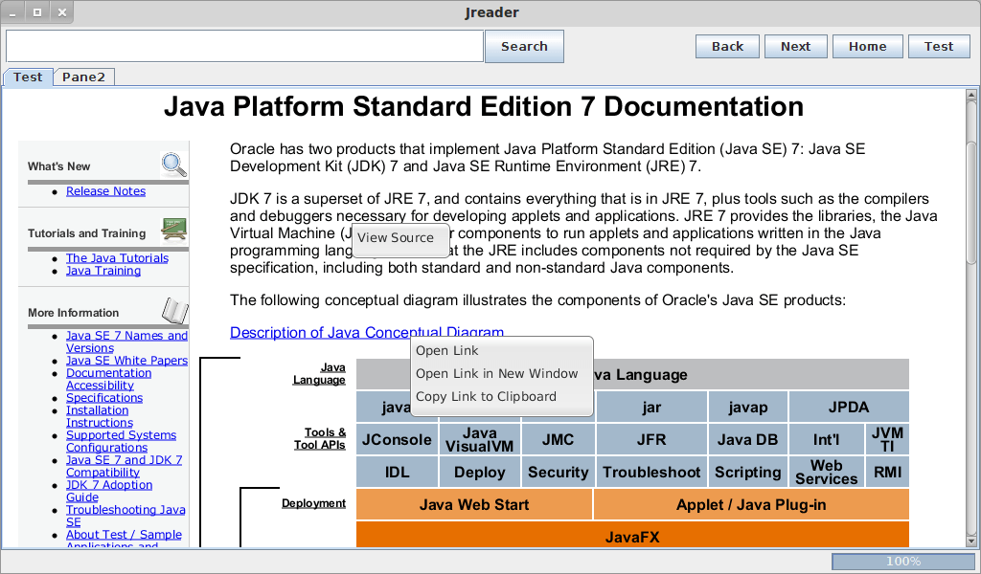Click the Java SE White Papers link

(x=126, y=360)
